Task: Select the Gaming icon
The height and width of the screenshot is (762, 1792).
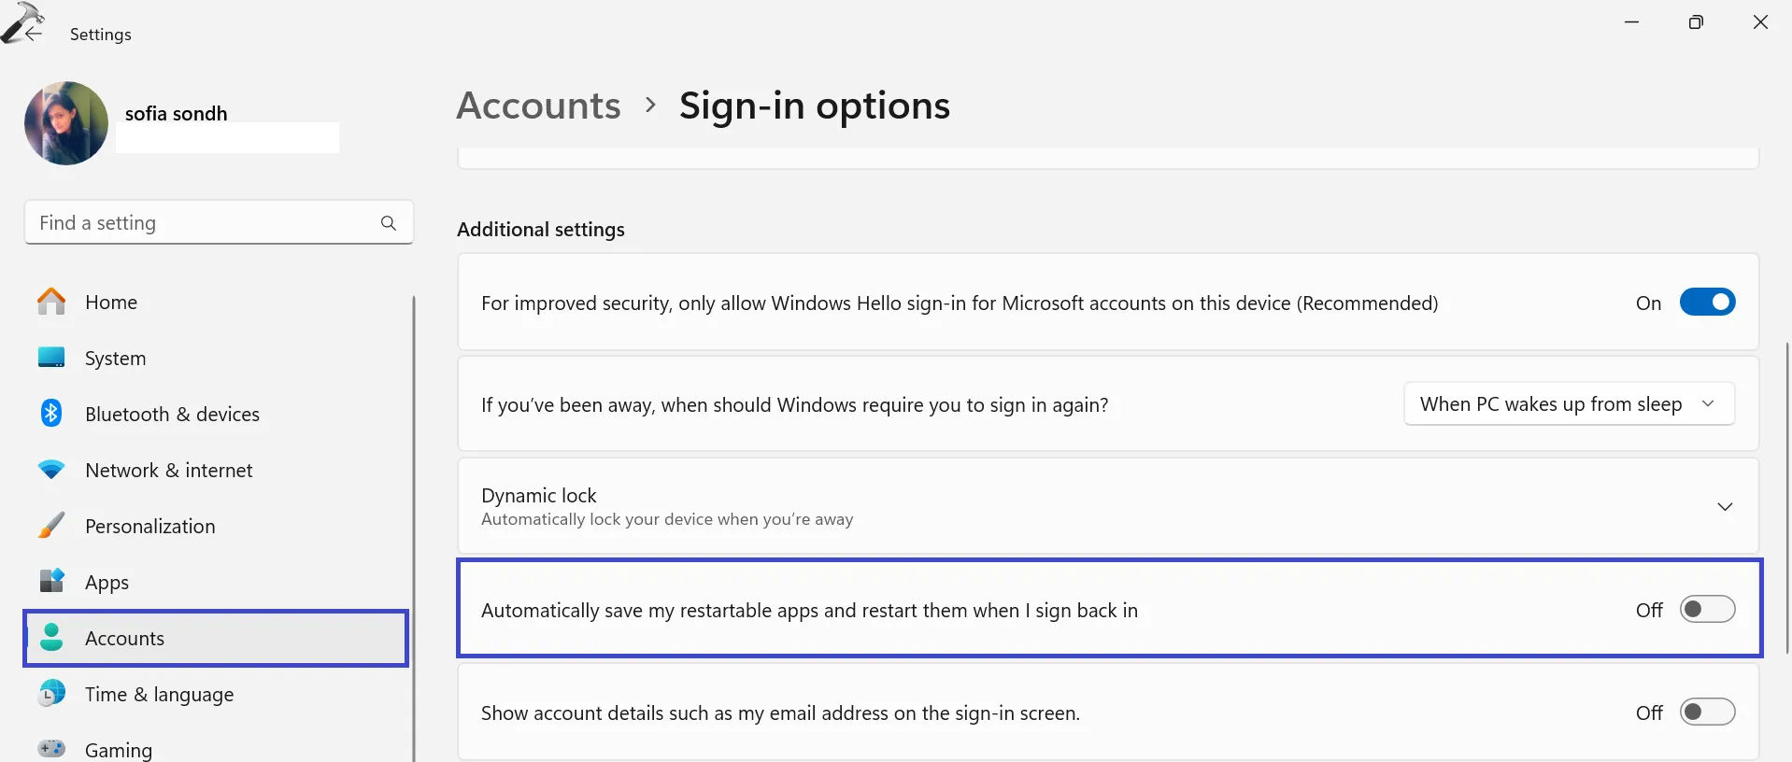Action: [x=50, y=749]
